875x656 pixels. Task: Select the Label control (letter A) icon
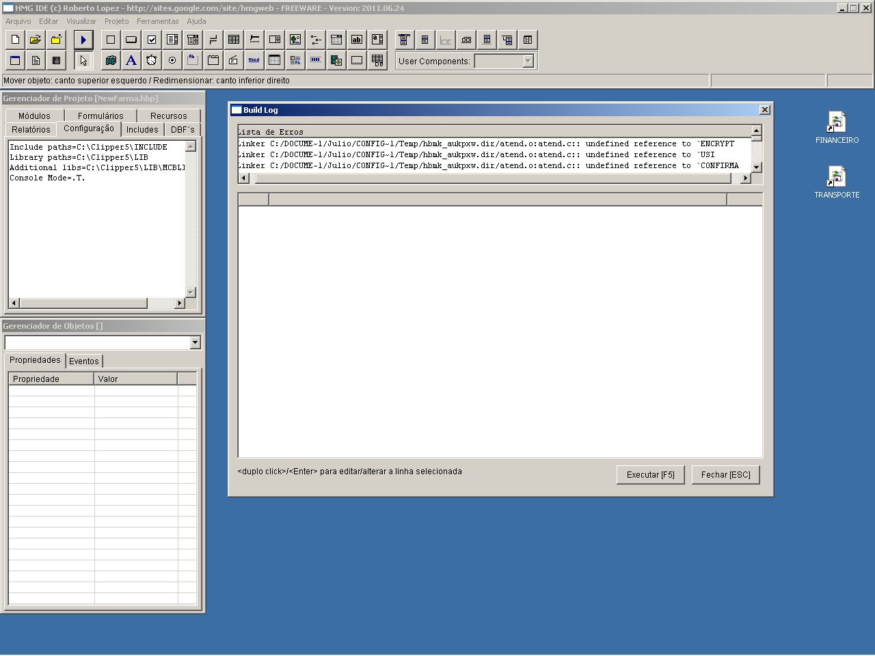pyautogui.click(x=131, y=61)
